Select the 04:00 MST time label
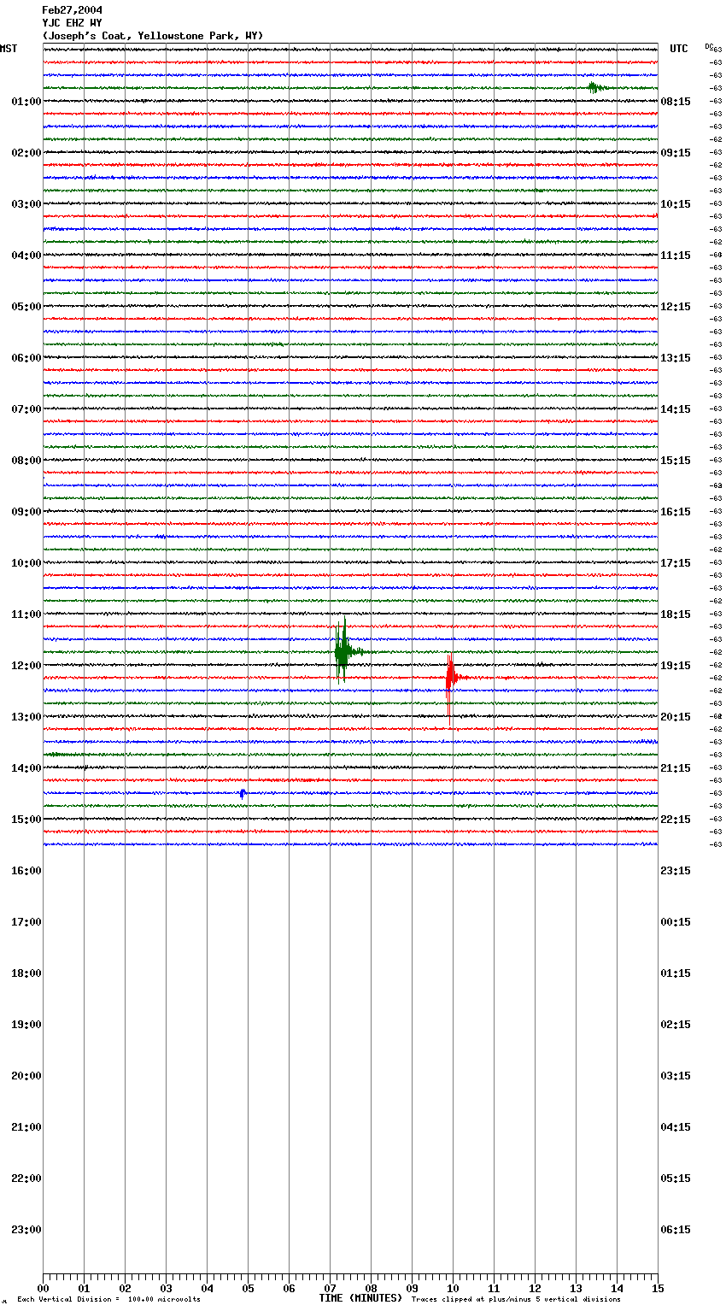Image resolution: width=726 pixels, height=1311 pixels. (x=26, y=256)
